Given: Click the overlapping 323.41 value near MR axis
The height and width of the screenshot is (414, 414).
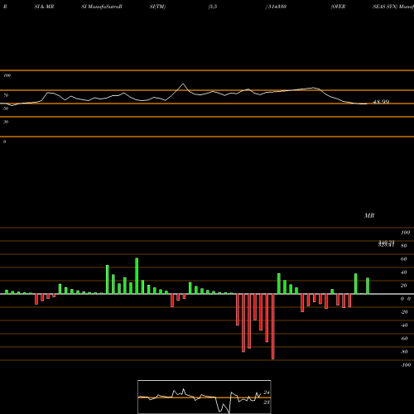Looking at the screenshot, I should click(386, 244).
